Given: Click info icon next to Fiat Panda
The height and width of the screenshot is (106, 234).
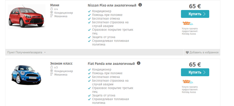Looking at the screenshot, I should click(138, 63).
